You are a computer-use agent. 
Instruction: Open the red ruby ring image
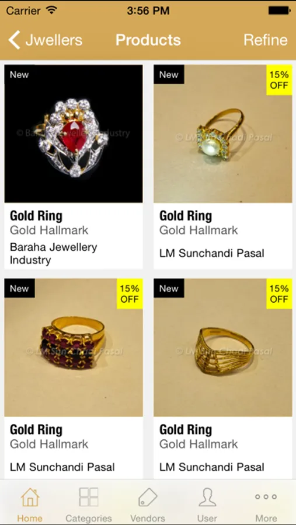click(74, 134)
